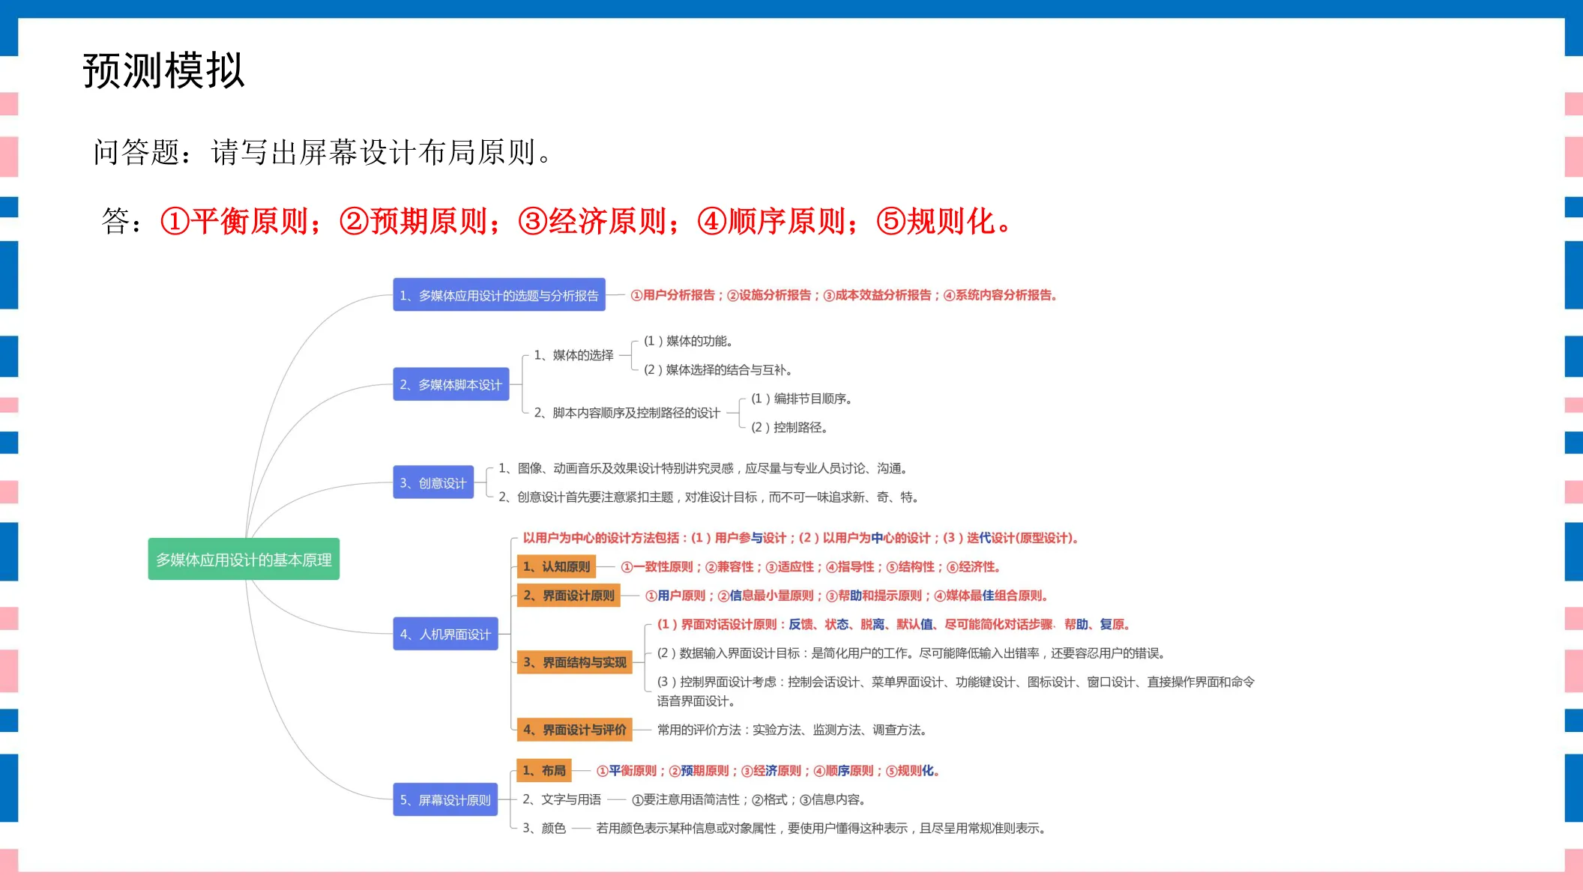Click the question text 请写出屏幕设计布局原则

point(382,153)
